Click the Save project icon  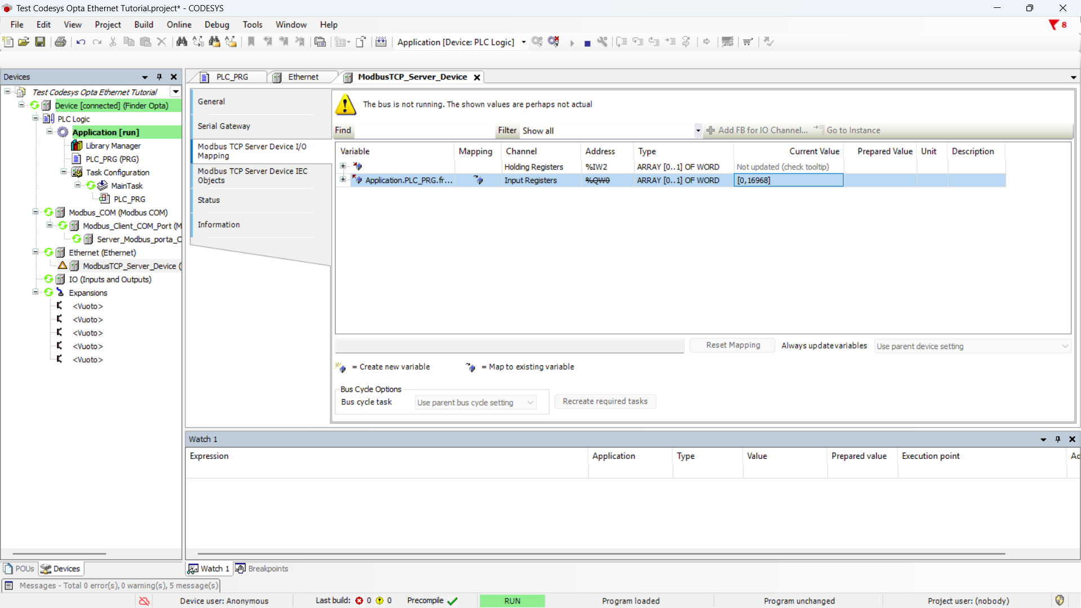pos(40,42)
